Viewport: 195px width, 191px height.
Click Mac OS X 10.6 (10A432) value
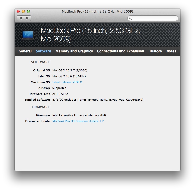click(69, 76)
